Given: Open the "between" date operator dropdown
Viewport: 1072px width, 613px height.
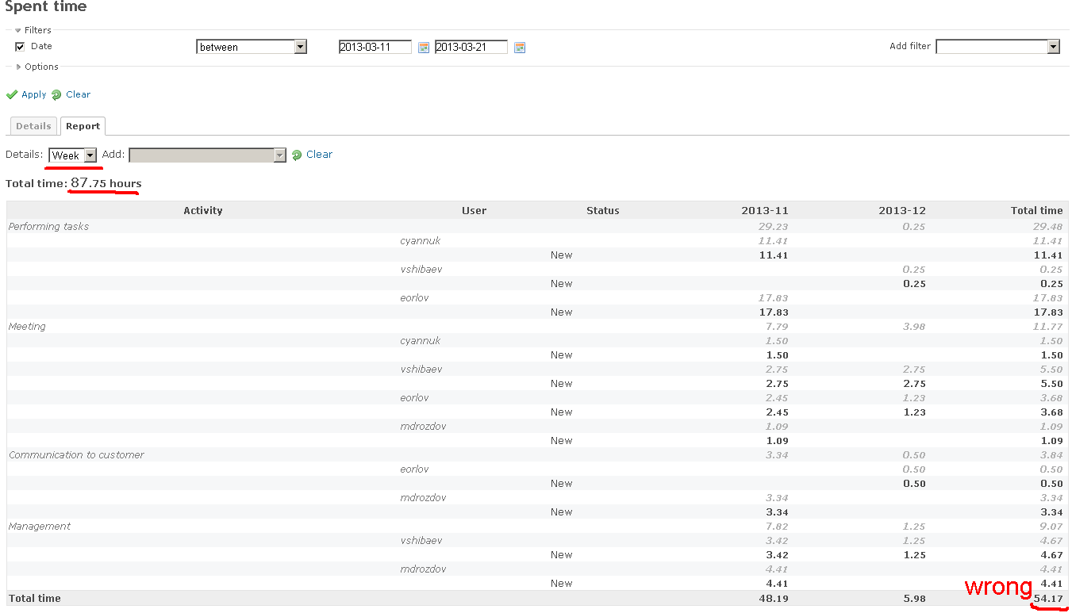Looking at the screenshot, I should point(251,47).
